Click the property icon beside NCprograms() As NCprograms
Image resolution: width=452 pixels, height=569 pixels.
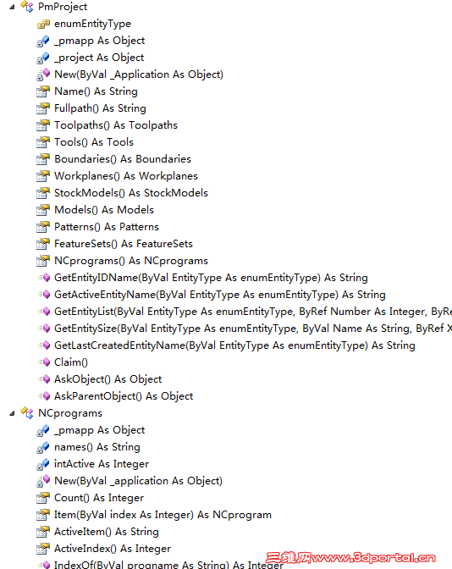pos(43,261)
